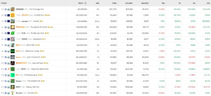Viewport: 211px width, 96px height.
Task: Click the green FUN token logo
Action: click(13, 33)
